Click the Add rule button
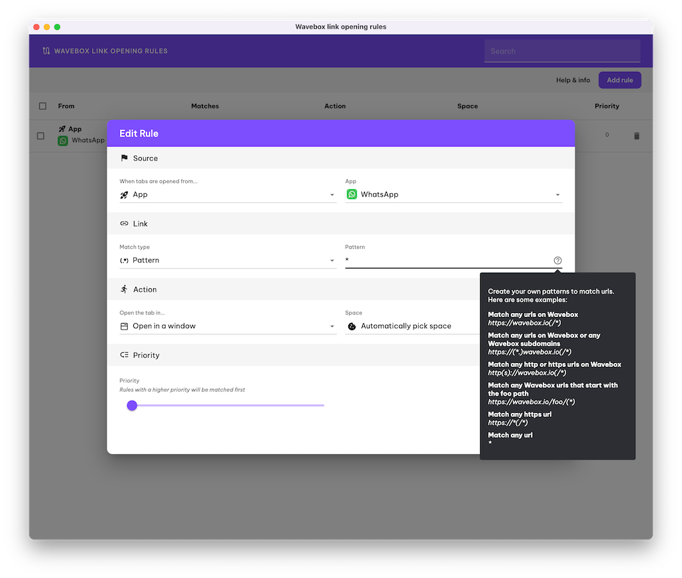Screen dimensions: 682x578 coord(620,80)
